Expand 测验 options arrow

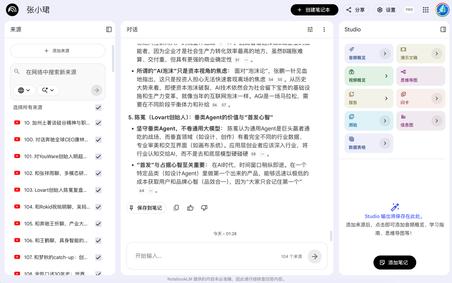(385, 121)
